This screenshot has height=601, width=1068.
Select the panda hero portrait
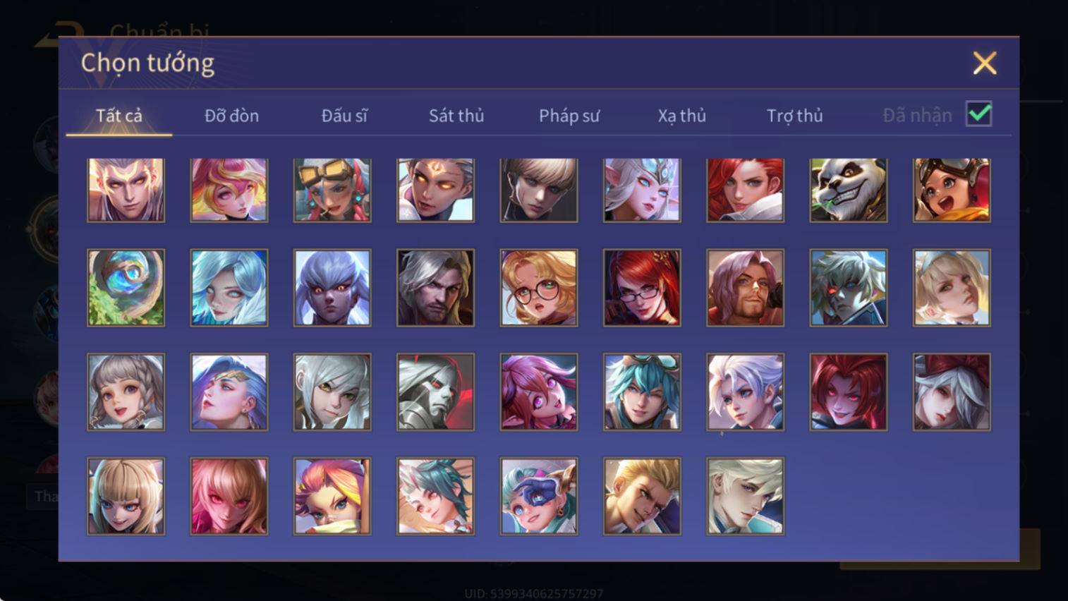848,190
